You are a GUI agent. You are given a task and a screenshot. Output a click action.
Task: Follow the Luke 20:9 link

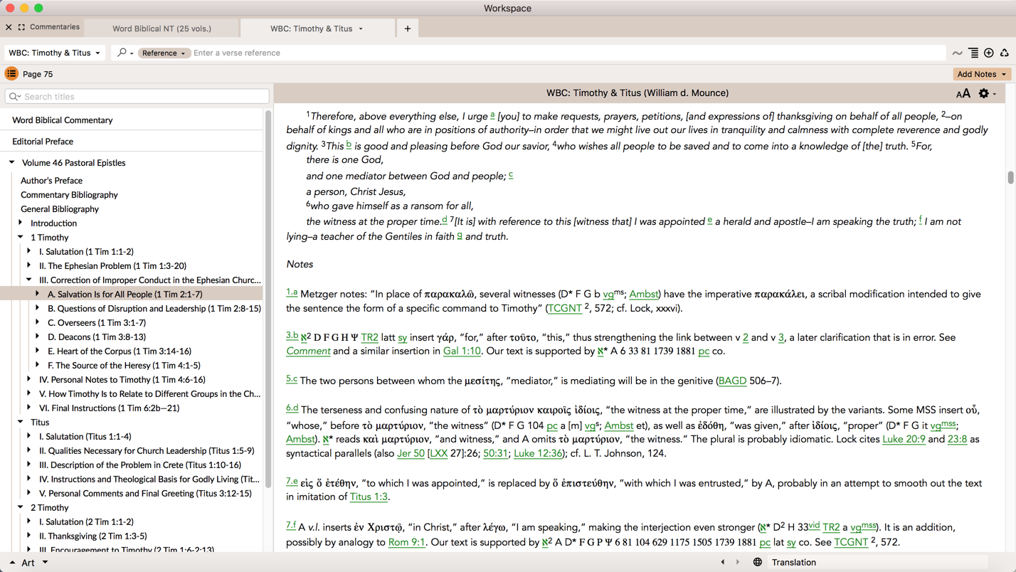904,439
